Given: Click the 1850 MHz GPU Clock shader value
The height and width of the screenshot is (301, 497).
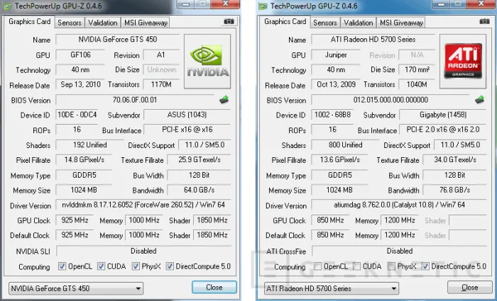Looking at the screenshot, I should (x=212, y=220).
